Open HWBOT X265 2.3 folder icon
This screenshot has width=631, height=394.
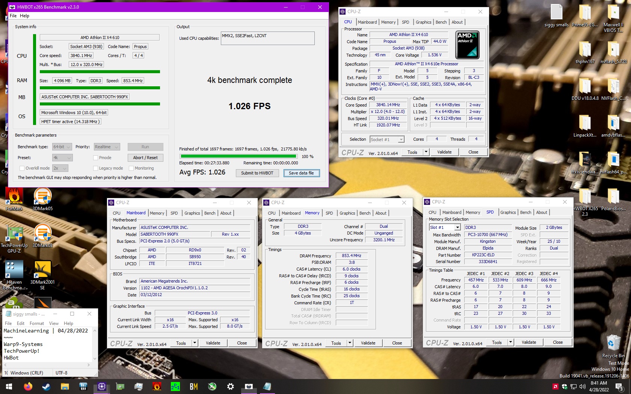[585, 203]
